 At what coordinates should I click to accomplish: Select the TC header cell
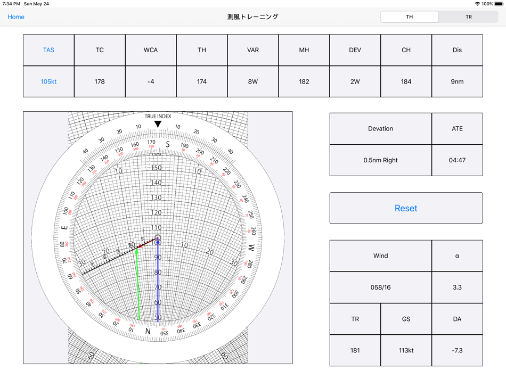click(x=100, y=50)
